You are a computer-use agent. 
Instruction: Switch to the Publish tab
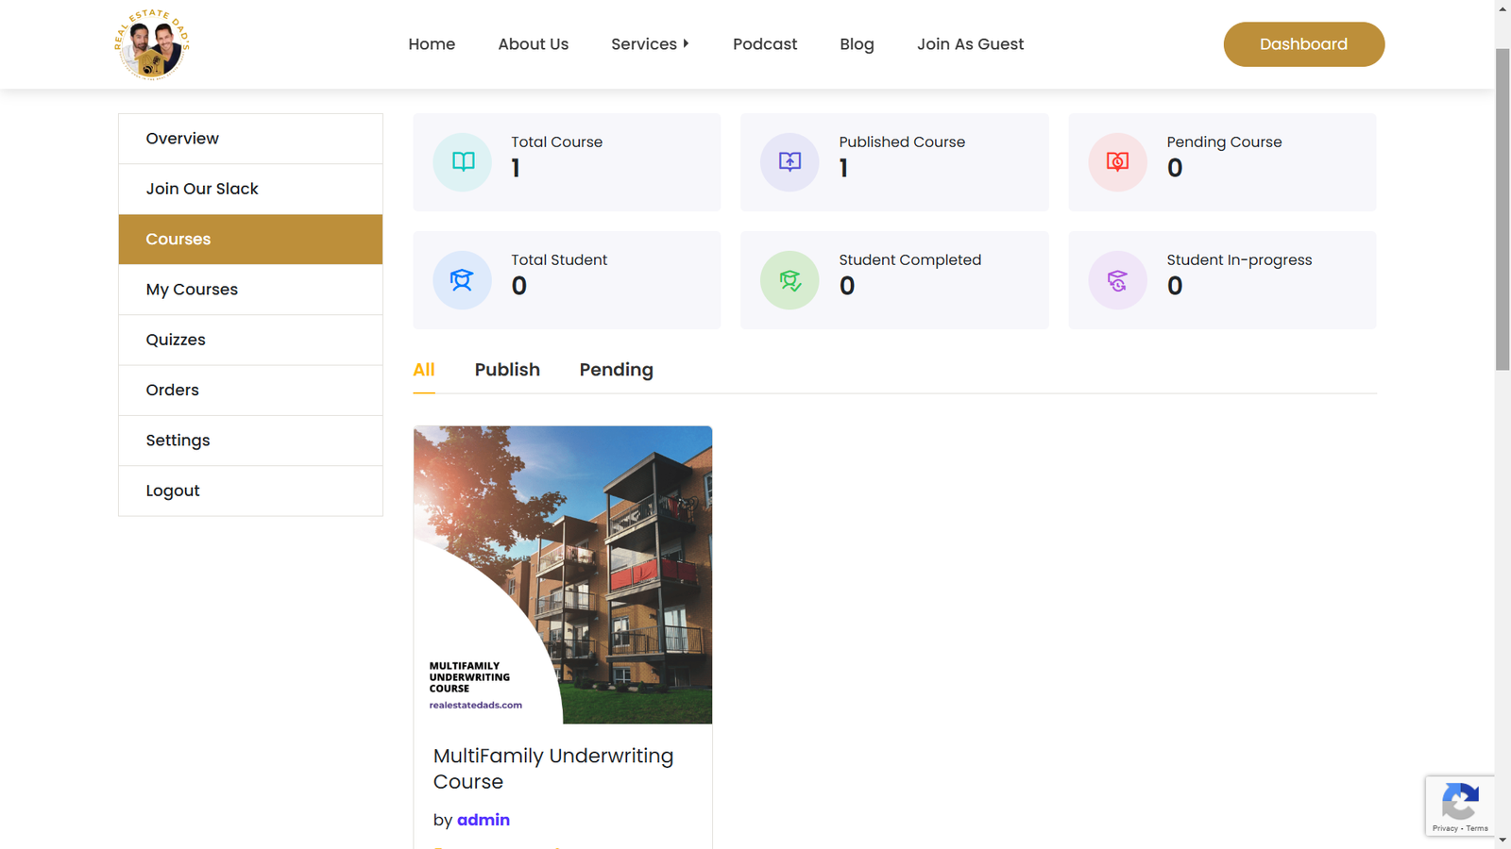click(507, 370)
